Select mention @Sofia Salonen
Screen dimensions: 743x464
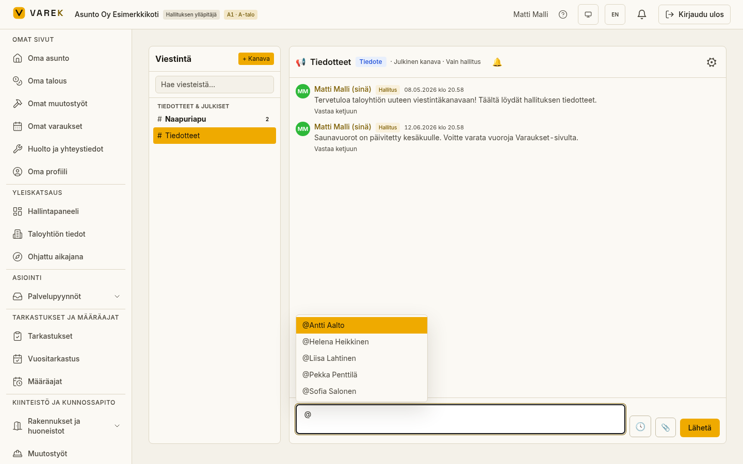pos(362,391)
